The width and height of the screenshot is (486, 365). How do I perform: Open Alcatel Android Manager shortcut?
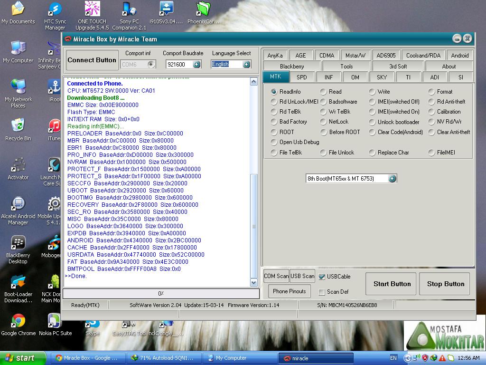click(18, 211)
